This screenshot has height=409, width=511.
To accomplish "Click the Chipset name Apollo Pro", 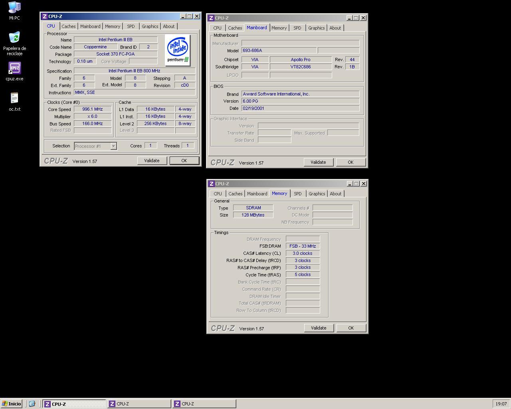I will tap(301, 60).
